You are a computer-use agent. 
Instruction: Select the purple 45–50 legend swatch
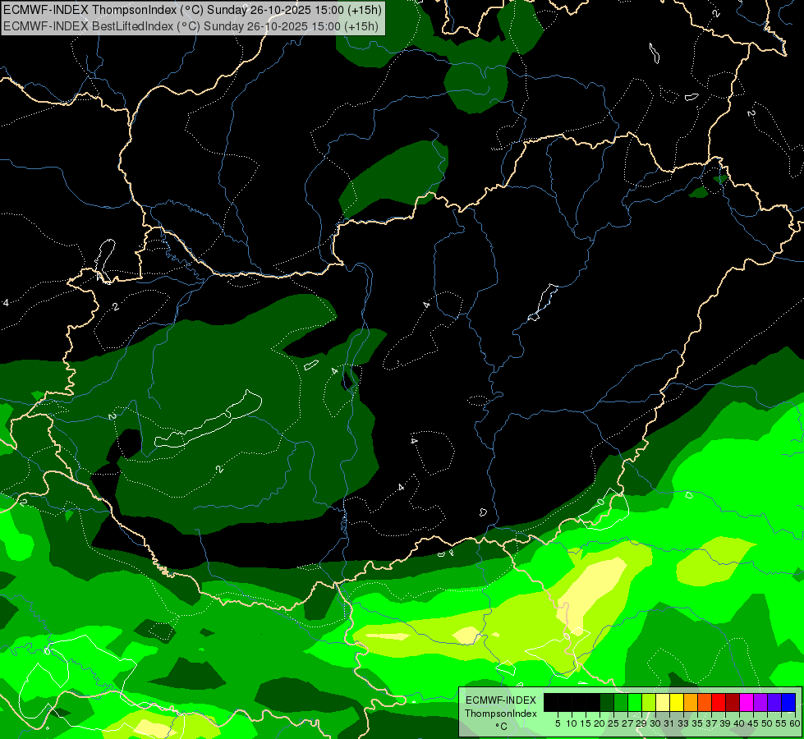[x=760, y=702]
